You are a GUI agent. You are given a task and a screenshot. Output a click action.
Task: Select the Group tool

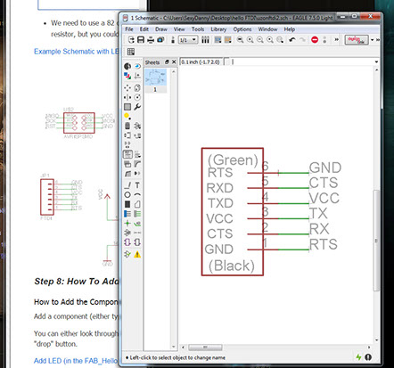127,107
